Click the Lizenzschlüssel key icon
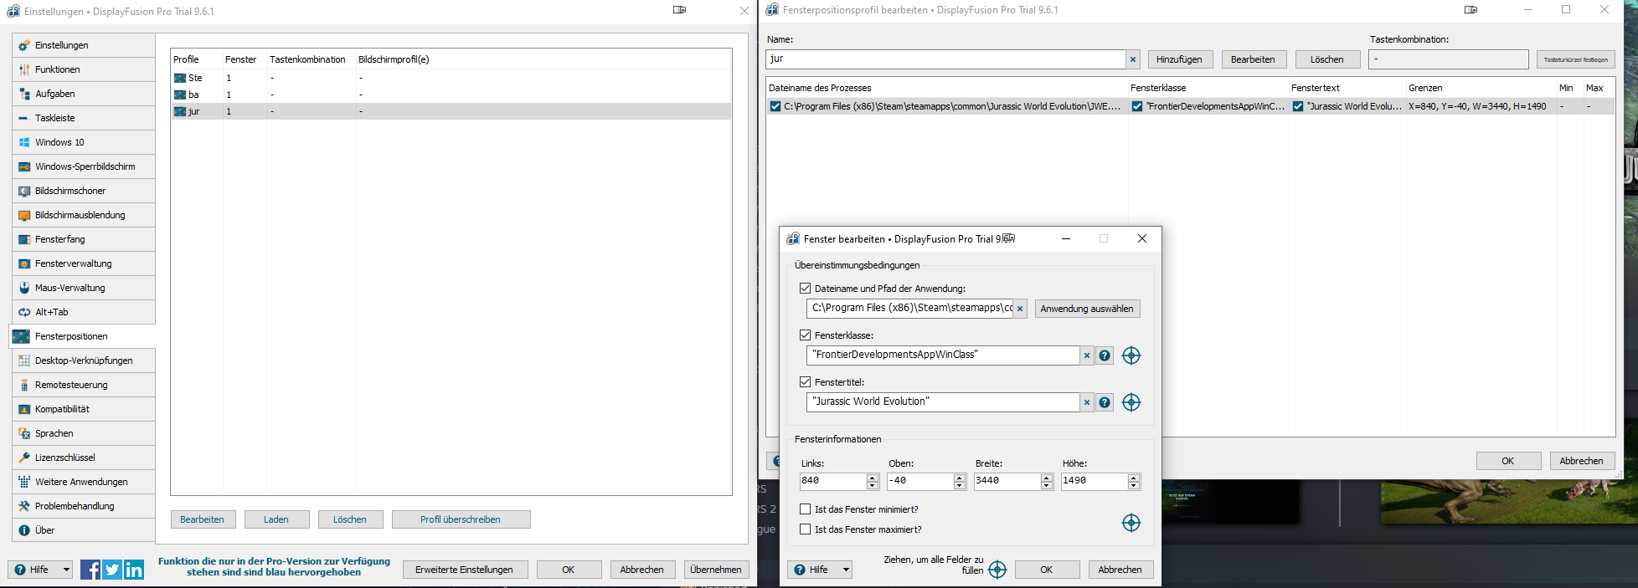 coord(24,458)
